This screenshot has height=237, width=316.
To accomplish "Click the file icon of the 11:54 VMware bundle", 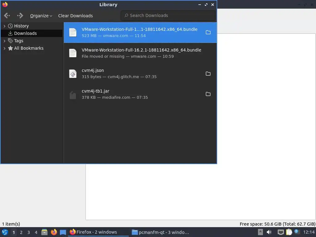I will [x=73, y=32].
